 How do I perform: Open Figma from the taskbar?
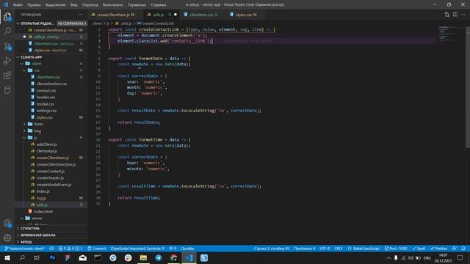pyautogui.click(x=68, y=257)
